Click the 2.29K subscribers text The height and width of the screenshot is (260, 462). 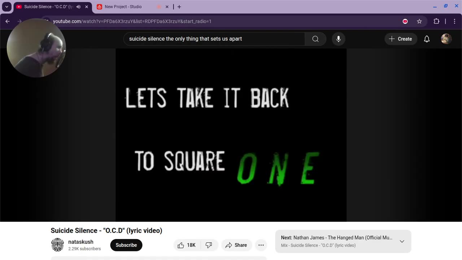coord(84,249)
